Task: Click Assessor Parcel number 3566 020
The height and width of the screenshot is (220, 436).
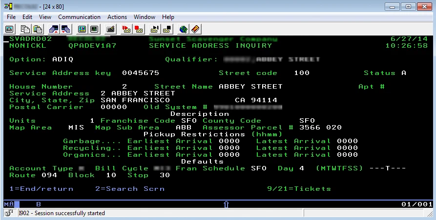Action: pos(320,128)
